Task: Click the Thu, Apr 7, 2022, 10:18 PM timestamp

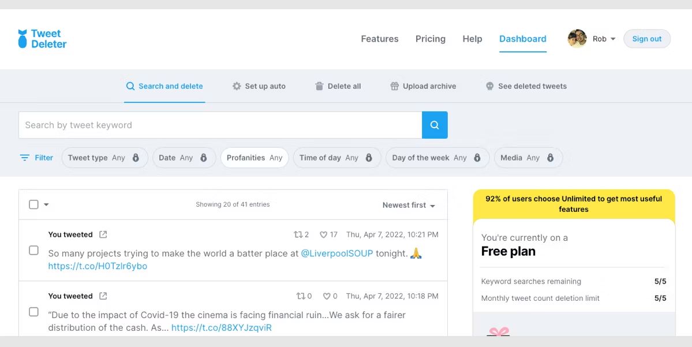Action: (x=392, y=296)
